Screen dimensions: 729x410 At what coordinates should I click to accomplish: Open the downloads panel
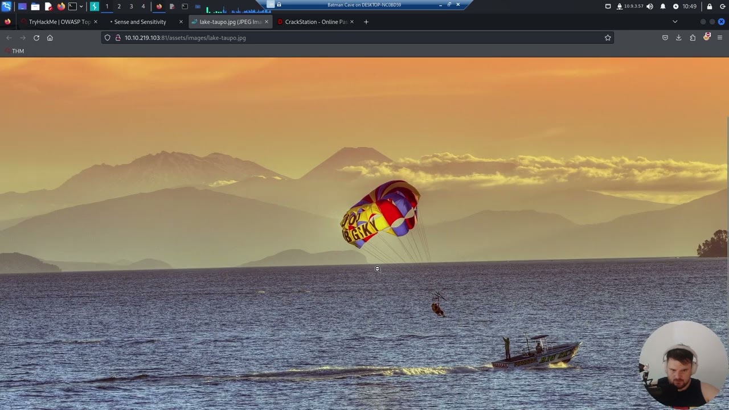tap(678, 38)
